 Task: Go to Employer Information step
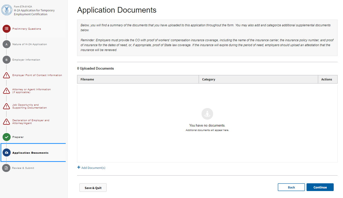pos(26,60)
